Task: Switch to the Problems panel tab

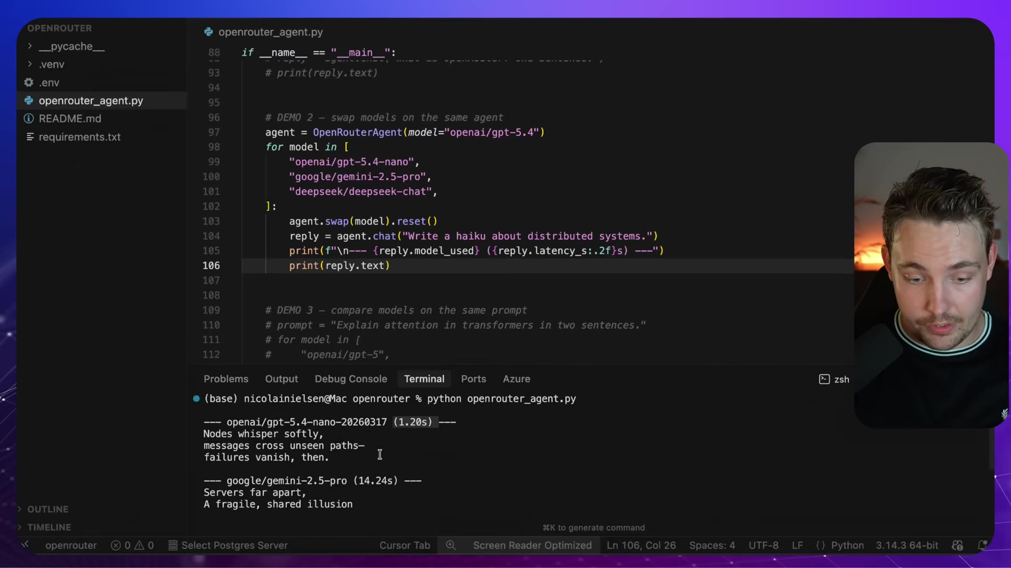Action: [226, 379]
